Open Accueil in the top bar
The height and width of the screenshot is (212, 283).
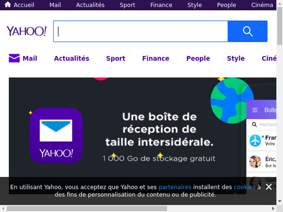[x=19, y=5]
